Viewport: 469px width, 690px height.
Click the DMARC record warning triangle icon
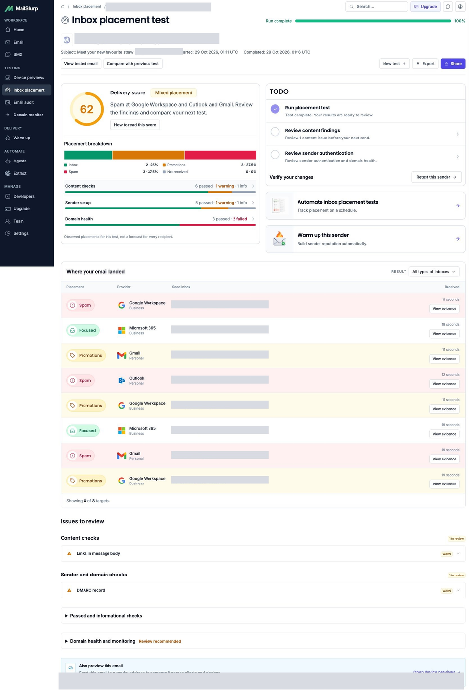[69, 591]
